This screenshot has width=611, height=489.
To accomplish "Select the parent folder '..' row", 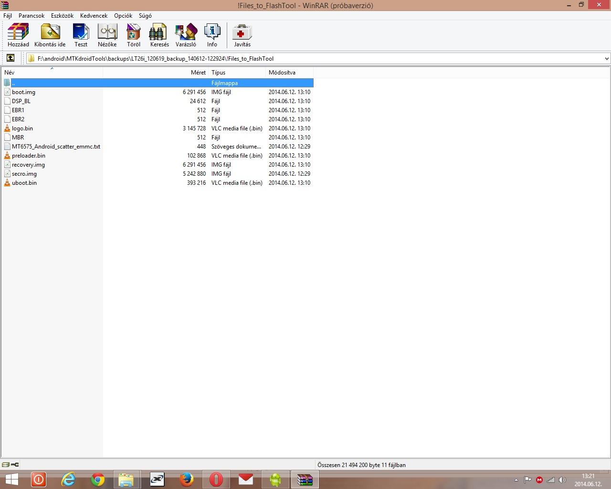I will click(x=158, y=83).
